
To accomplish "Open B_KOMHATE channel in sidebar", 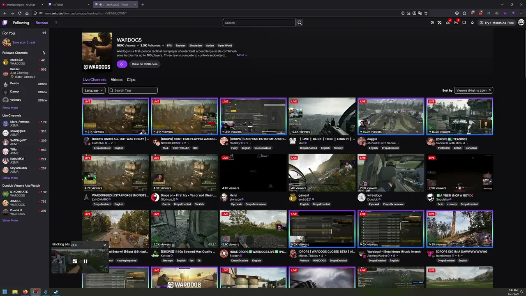I will pos(25,194).
